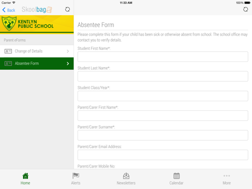The height and width of the screenshot is (189, 252).
Task: Tap the Kentlyn Public School crest
Action: click(x=9, y=24)
